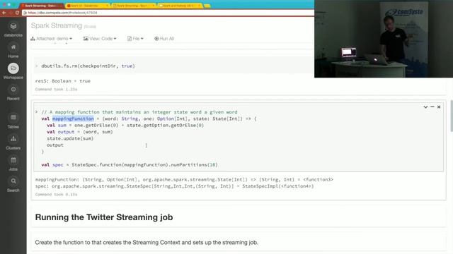The width and height of the screenshot is (453, 254).
Task: Click the page vertical scrollbar thumb
Action: [x=452, y=116]
